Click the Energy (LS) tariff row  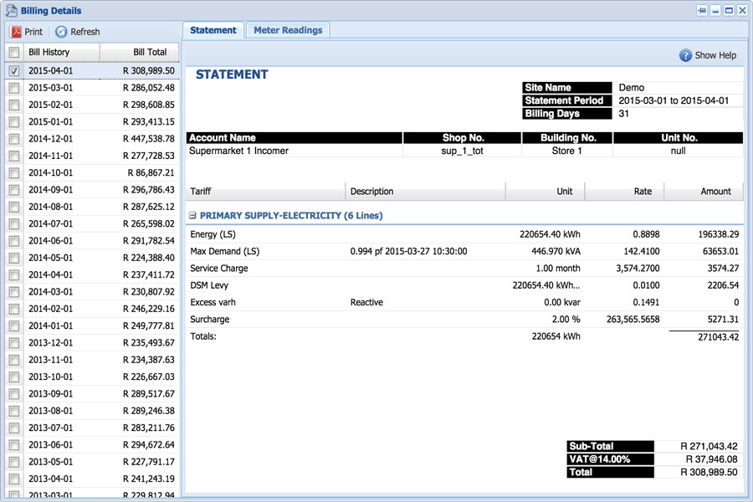(464, 234)
